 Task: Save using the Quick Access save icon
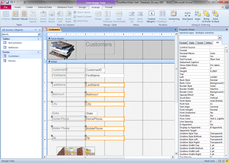pos(7,2)
